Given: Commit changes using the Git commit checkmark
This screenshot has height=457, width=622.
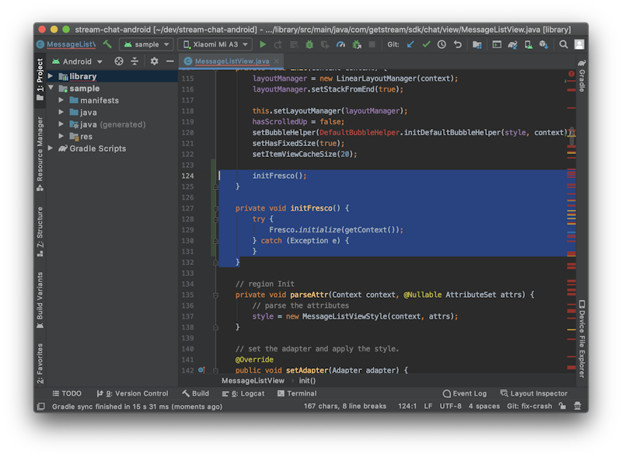Looking at the screenshot, I should (425, 44).
